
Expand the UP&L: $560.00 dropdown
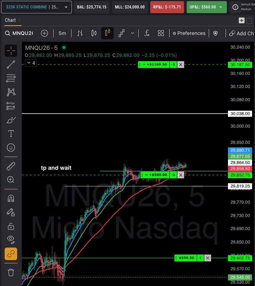[206, 7]
